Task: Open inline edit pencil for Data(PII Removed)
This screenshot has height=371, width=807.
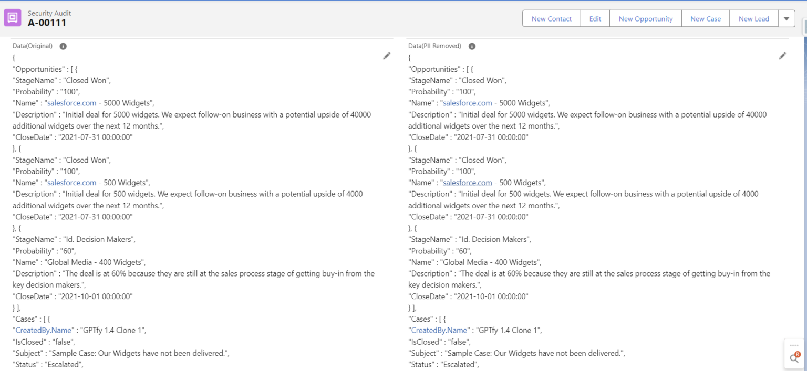Action: [x=782, y=56]
